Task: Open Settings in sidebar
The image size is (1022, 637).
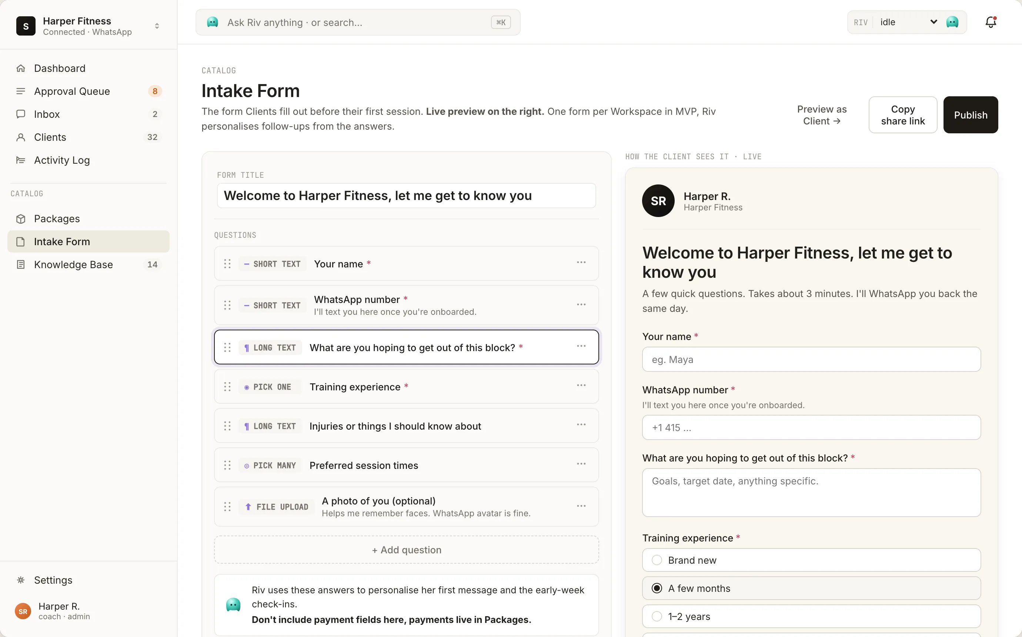Action: point(88,580)
